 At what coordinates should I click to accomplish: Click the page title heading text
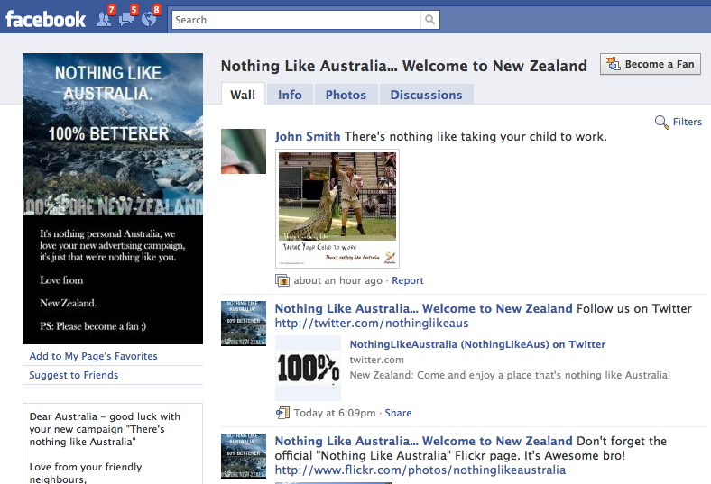[404, 66]
